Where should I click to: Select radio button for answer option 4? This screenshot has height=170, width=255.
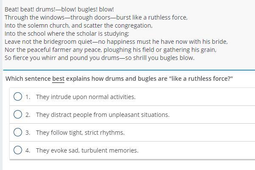tap(18, 150)
